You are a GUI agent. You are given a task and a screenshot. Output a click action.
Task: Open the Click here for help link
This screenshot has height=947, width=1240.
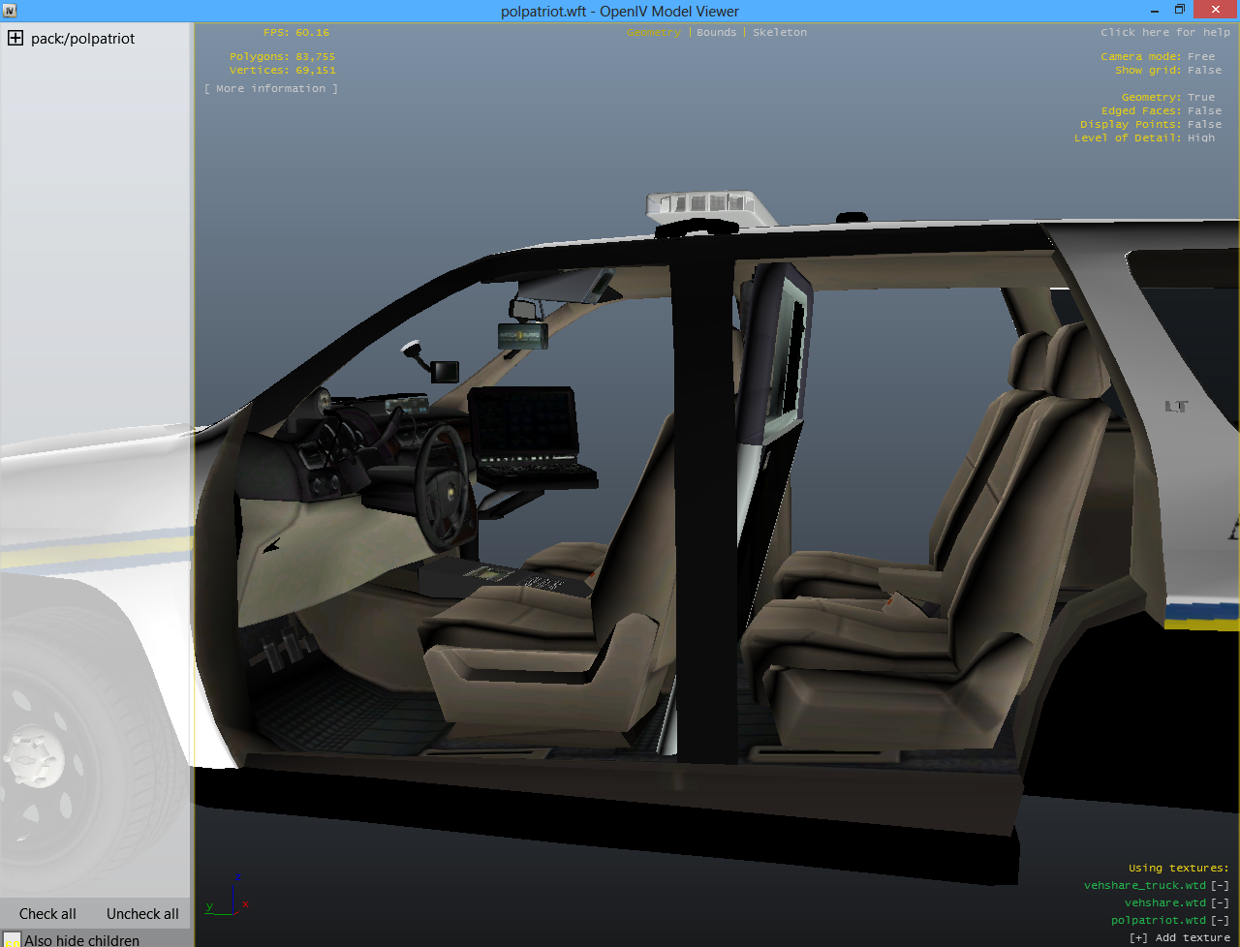(1164, 32)
